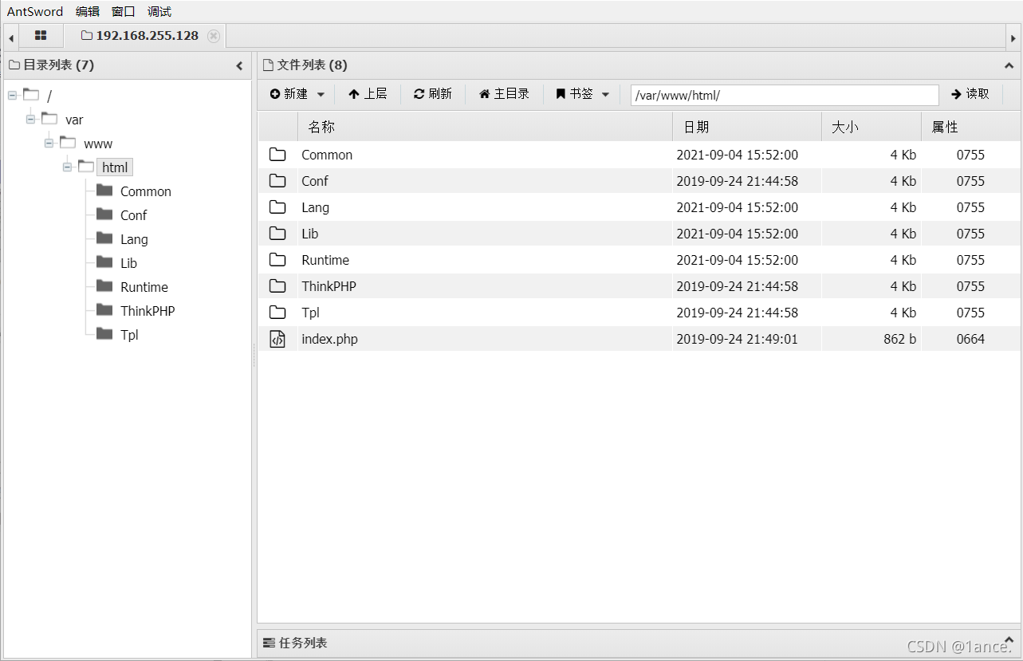Select the var folder in the tree
Screen dimensions: 1023x661
[74, 120]
